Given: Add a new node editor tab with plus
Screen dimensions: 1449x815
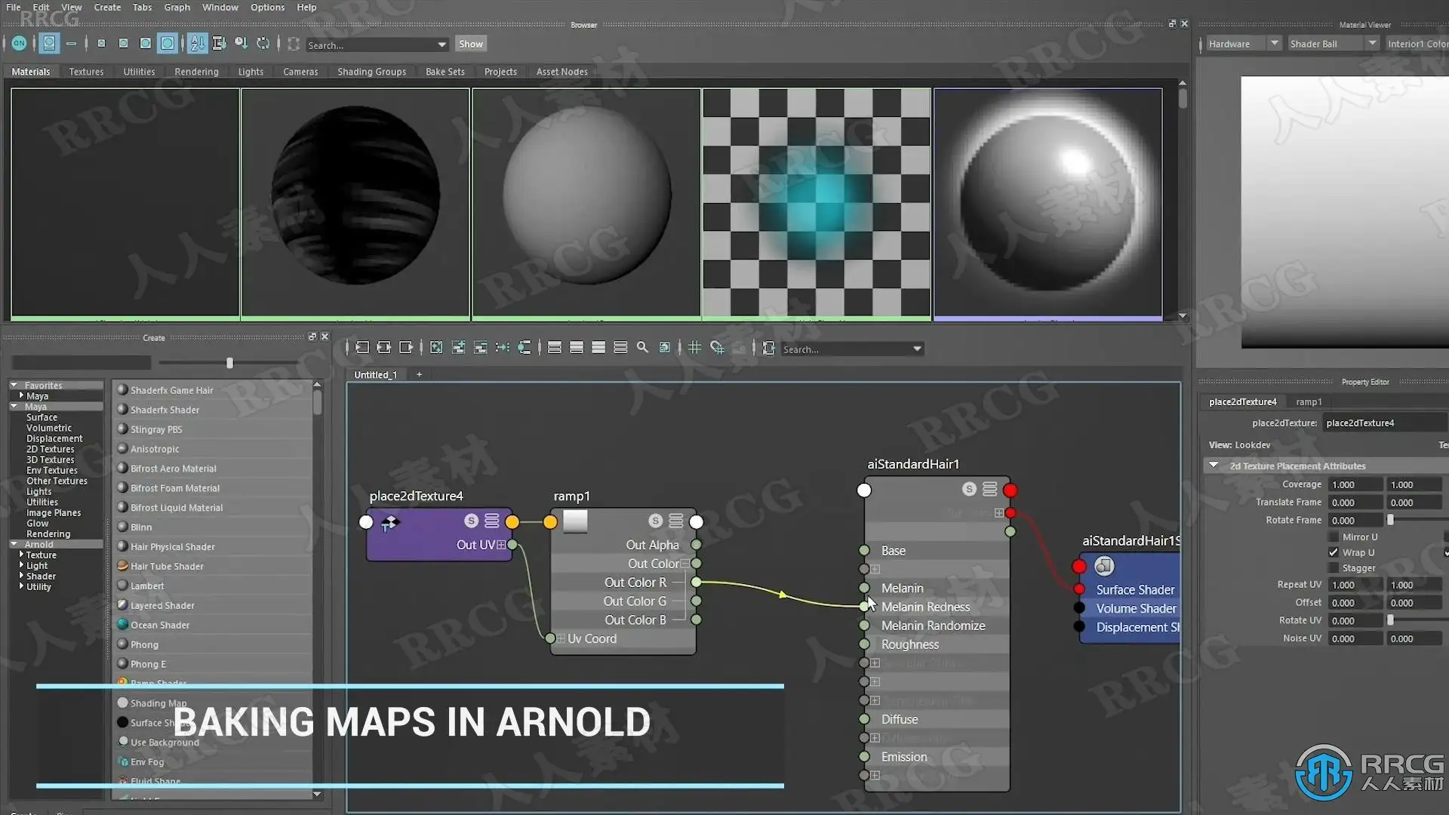Looking at the screenshot, I should [419, 375].
